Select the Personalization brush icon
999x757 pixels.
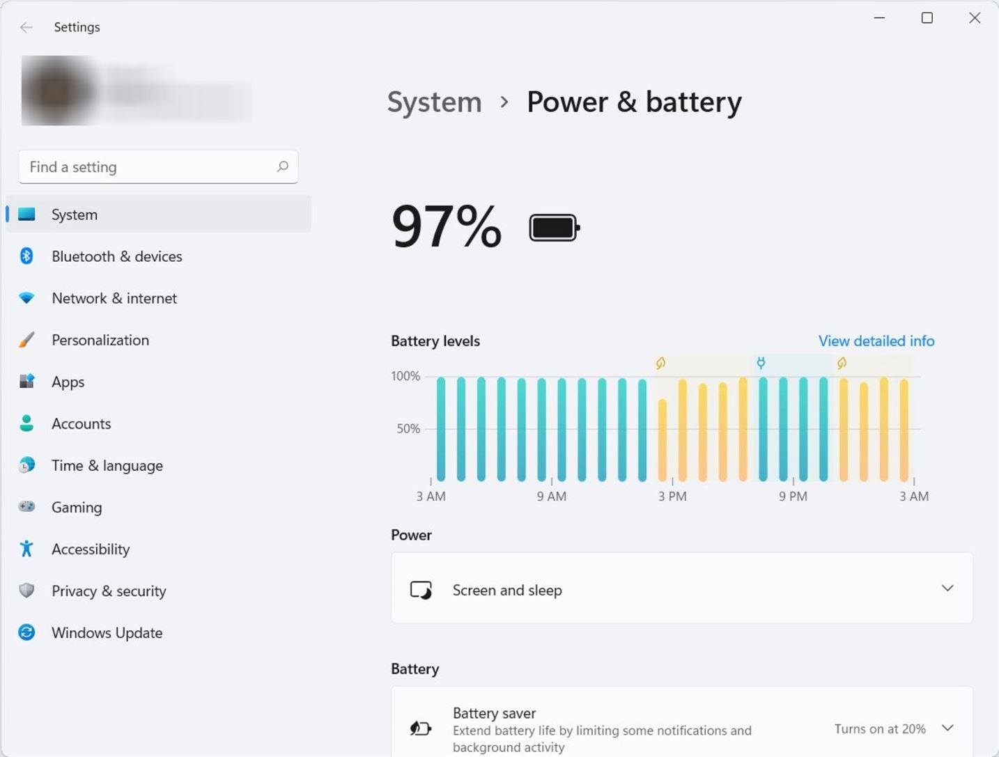[26, 340]
